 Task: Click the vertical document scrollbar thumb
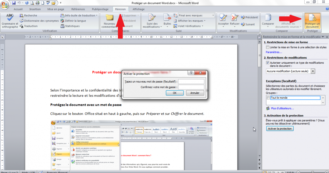click(x=259, y=55)
